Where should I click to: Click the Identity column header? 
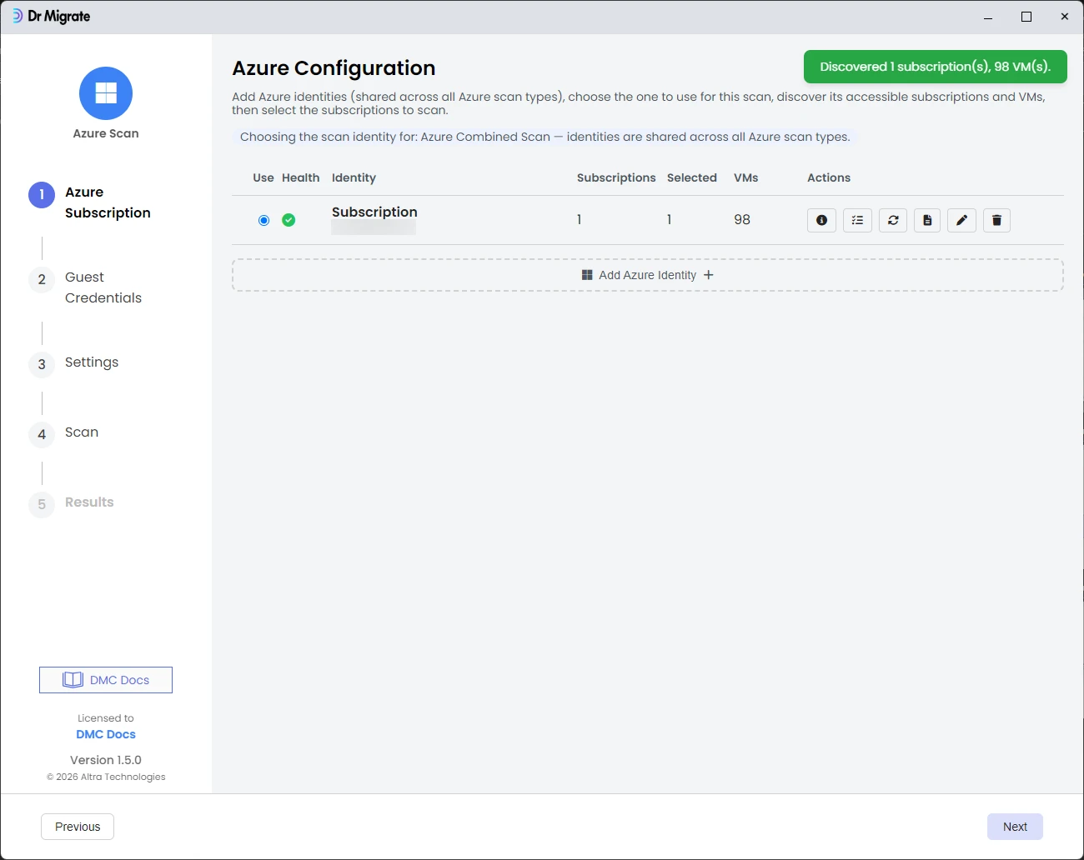(x=354, y=177)
